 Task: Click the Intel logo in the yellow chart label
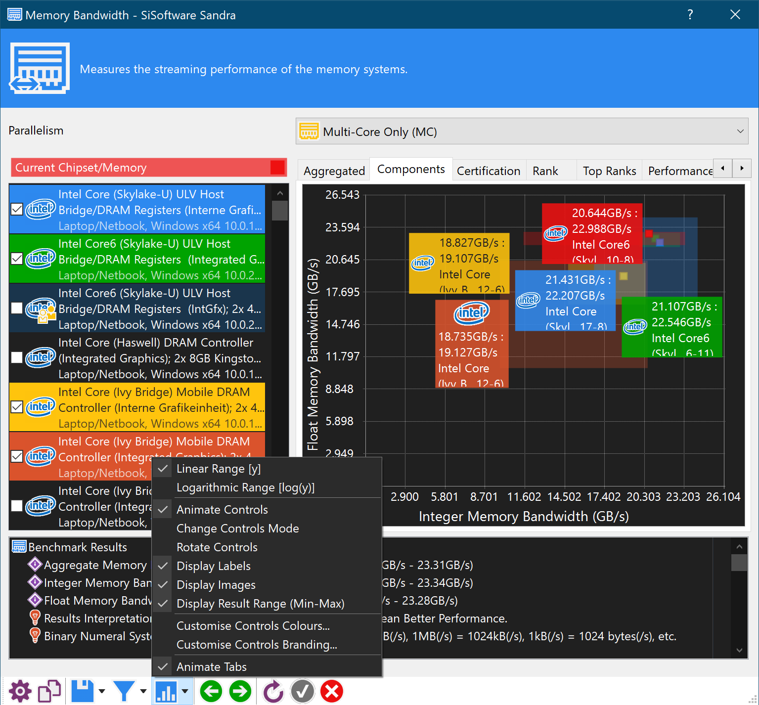(423, 263)
